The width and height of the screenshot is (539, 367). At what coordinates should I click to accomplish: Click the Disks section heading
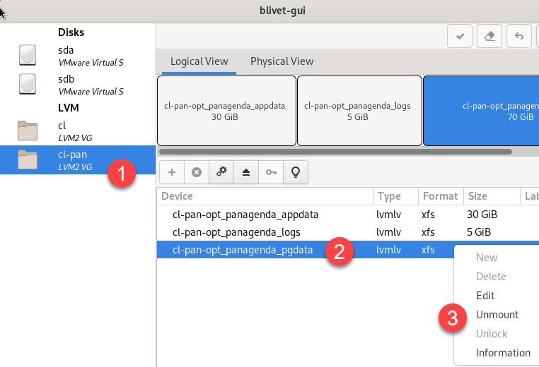coord(71,32)
